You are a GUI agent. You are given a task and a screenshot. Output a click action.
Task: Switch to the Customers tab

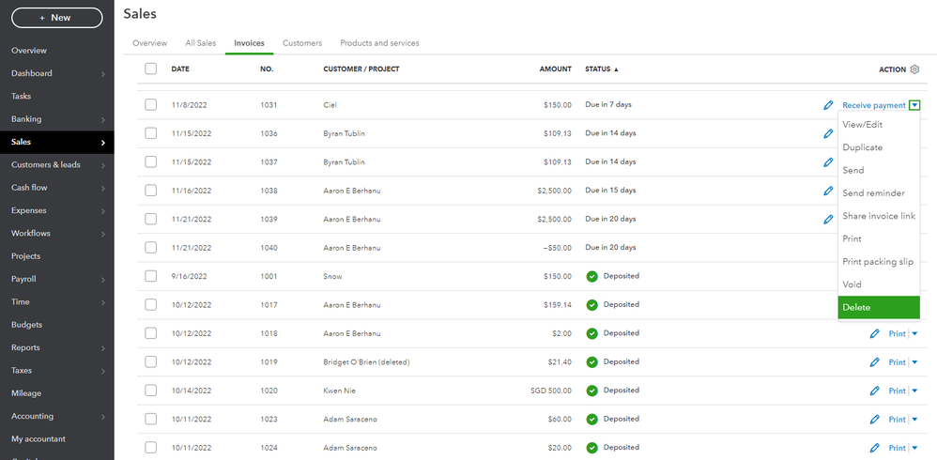[x=302, y=43]
